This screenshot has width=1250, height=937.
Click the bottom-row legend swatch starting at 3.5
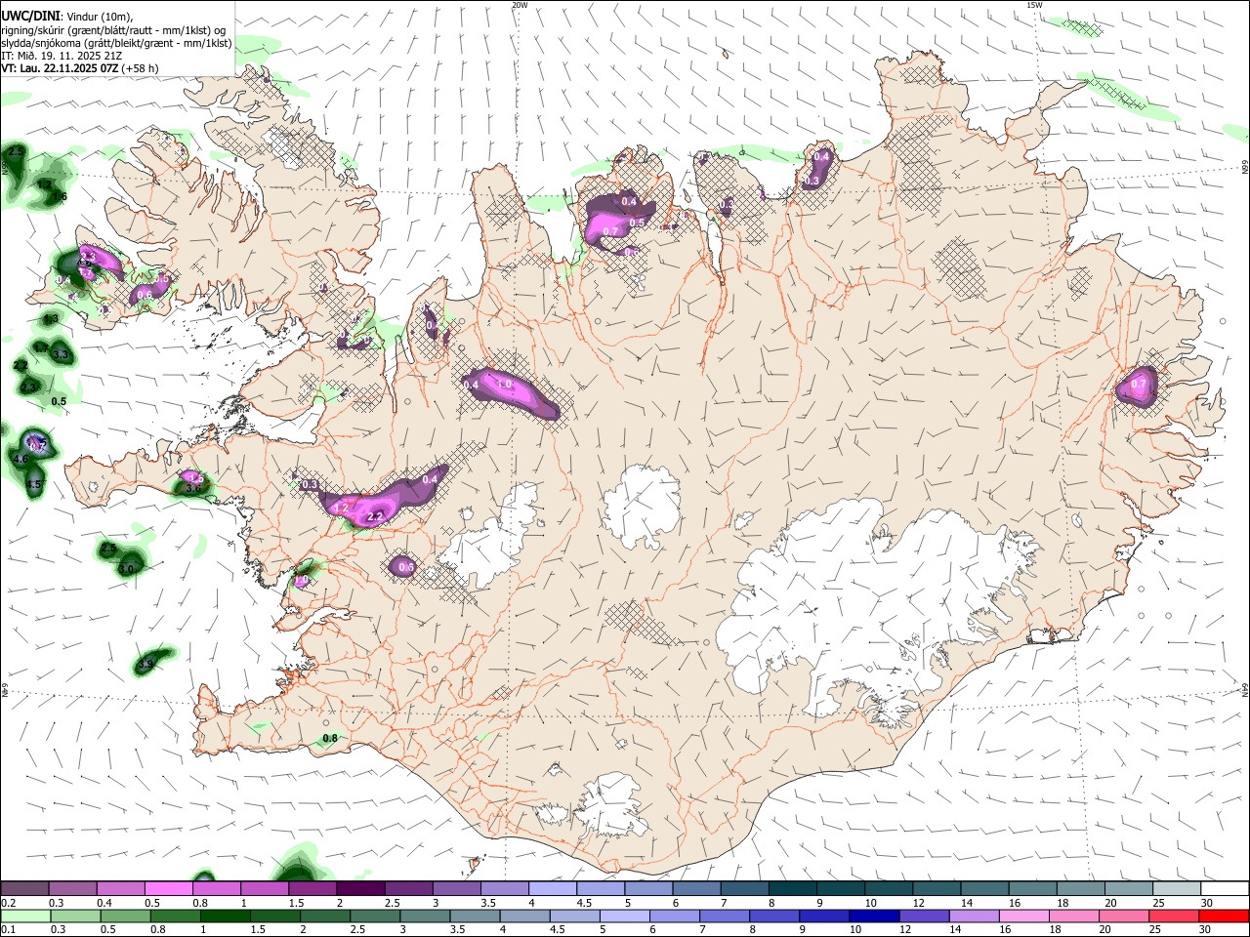pos(474,916)
